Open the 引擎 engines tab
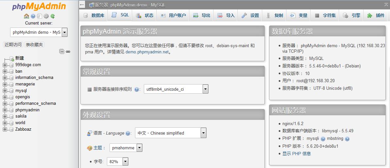 351,15
